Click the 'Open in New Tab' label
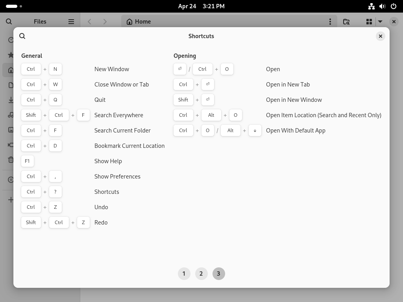Viewport: 403px width, 302px height. click(x=288, y=85)
